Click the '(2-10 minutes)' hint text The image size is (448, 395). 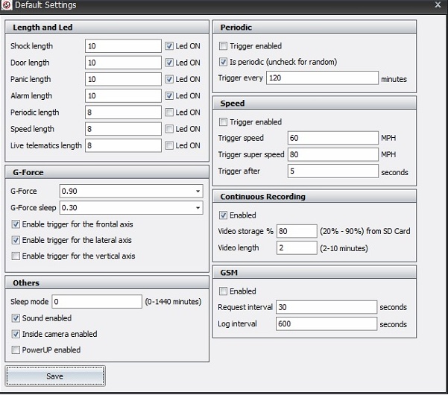pyautogui.click(x=344, y=248)
